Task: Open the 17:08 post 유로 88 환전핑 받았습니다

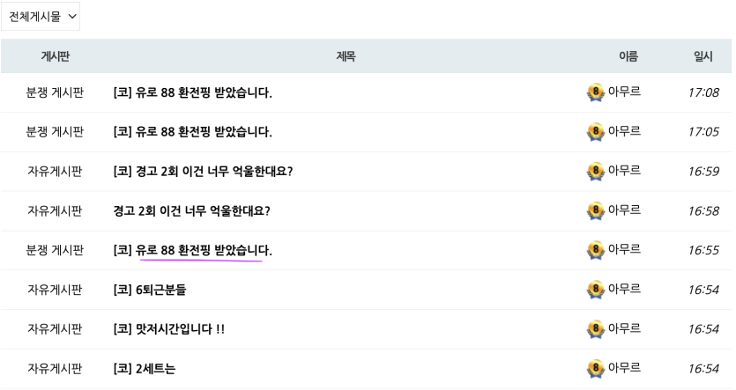Action: click(x=192, y=92)
